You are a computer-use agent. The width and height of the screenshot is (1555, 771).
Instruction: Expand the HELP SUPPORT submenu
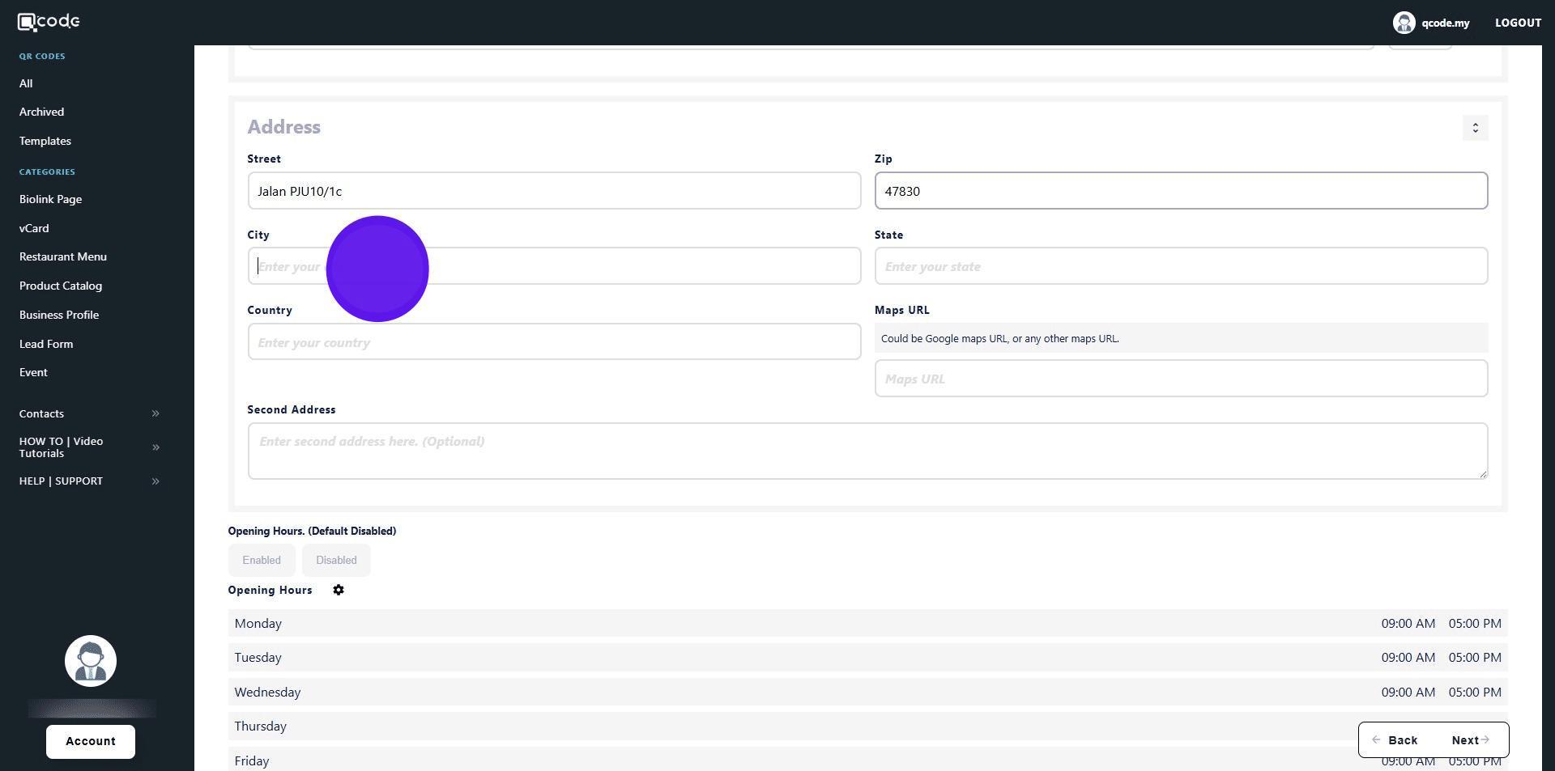click(155, 481)
